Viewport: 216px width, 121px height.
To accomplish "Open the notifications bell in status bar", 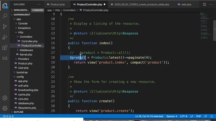I will coord(212,116).
